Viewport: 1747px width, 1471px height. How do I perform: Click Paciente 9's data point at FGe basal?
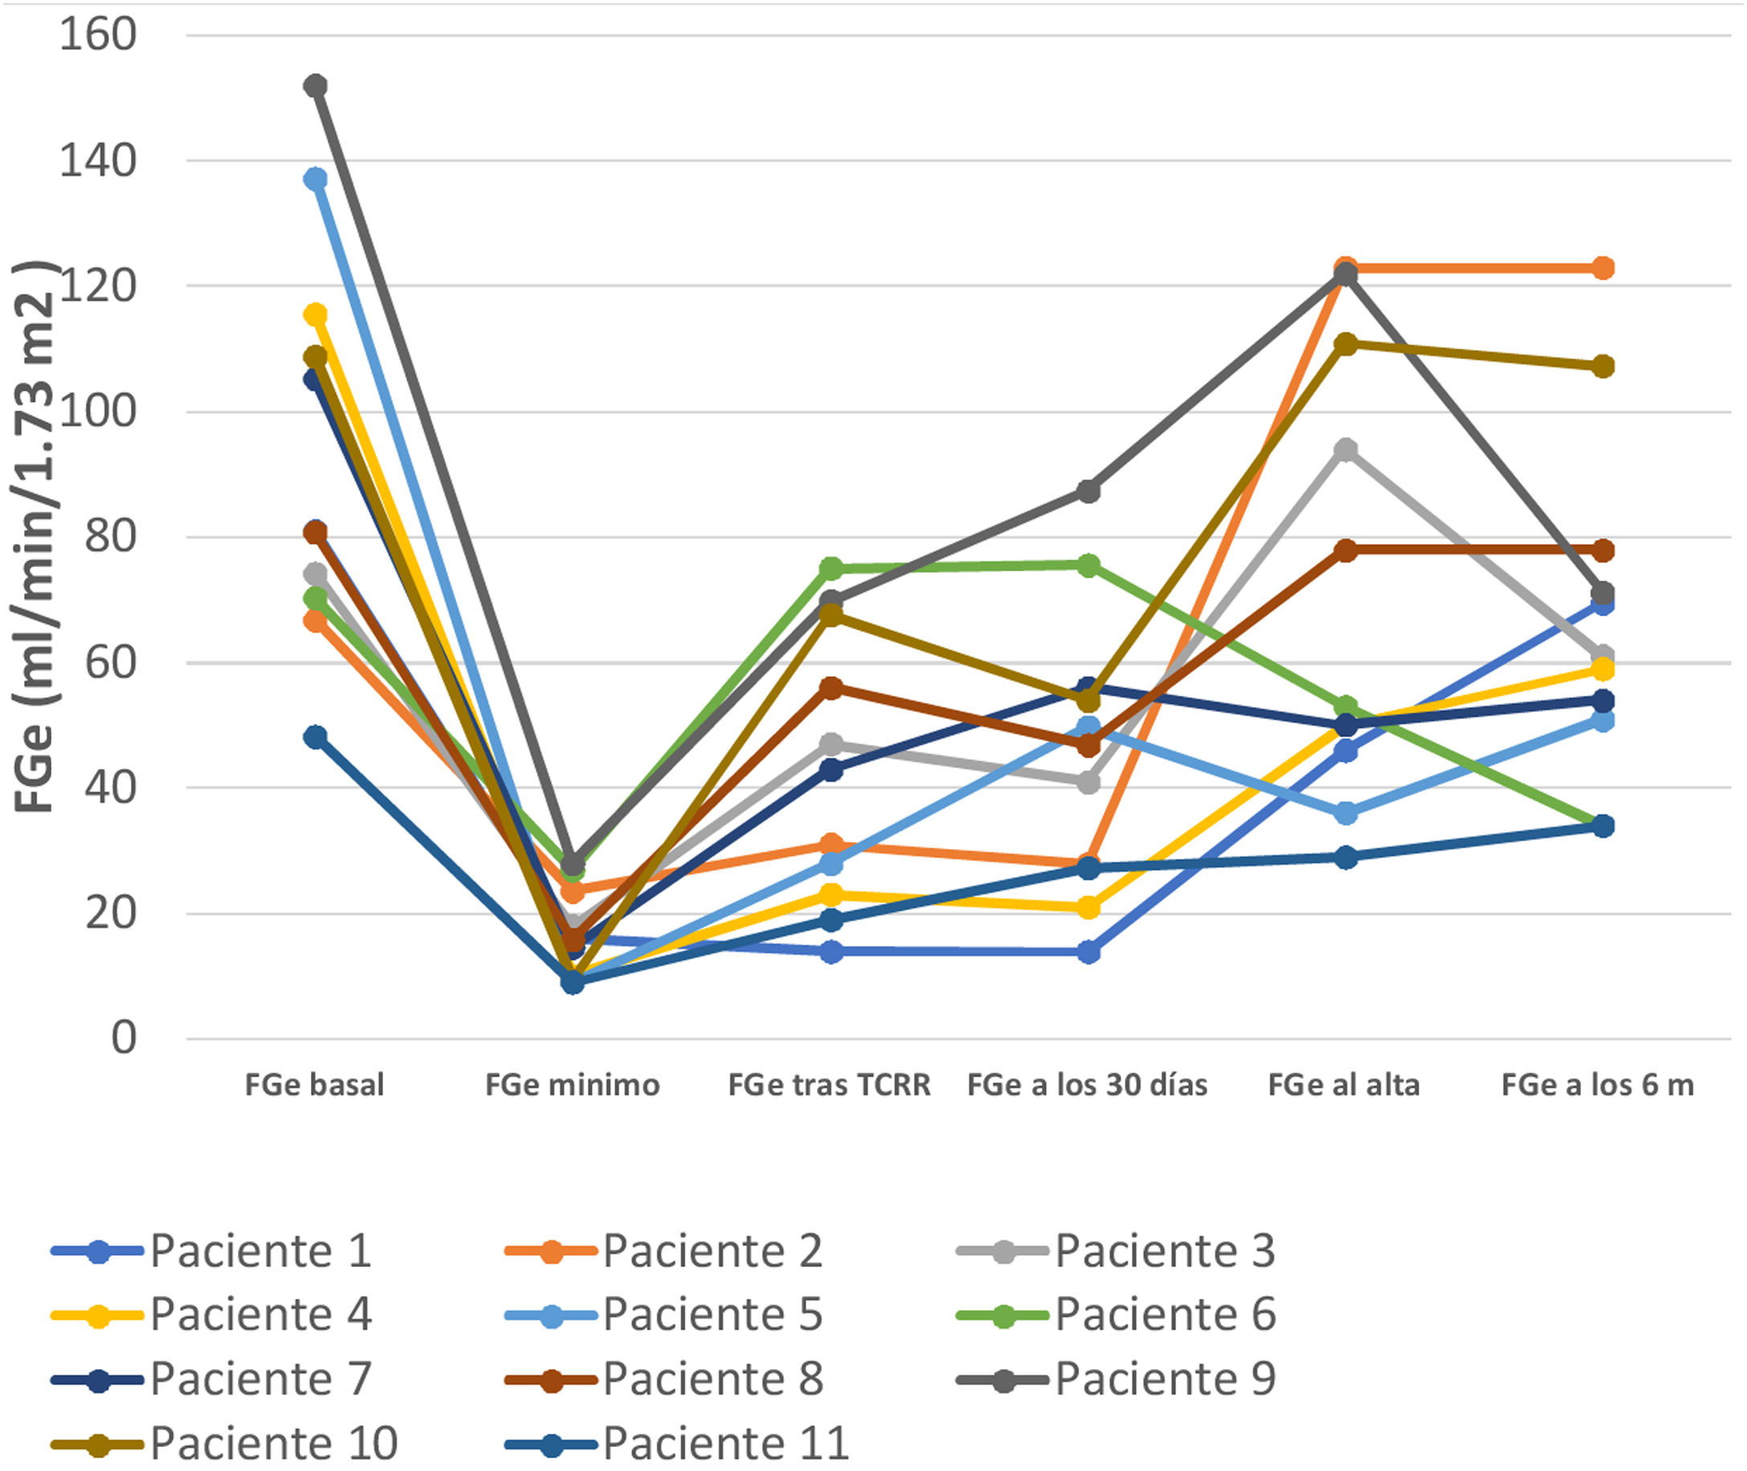(315, 86)
